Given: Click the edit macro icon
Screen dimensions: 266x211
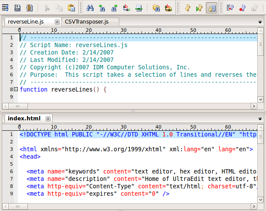Looking at the screenshot, I should (x=230, y=8).
